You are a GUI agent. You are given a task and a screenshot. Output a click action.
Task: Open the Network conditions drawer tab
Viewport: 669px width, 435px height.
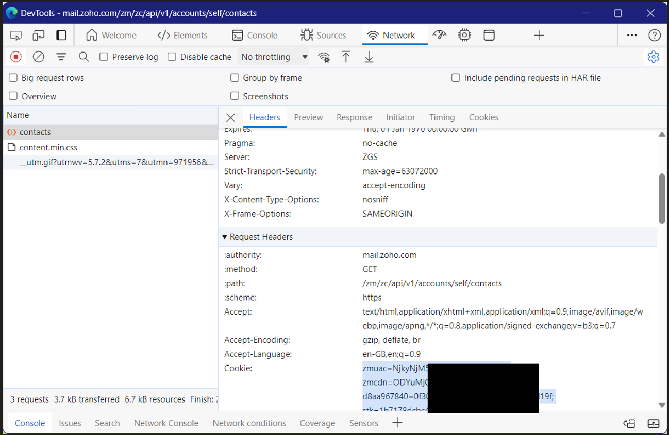(249, 423)
